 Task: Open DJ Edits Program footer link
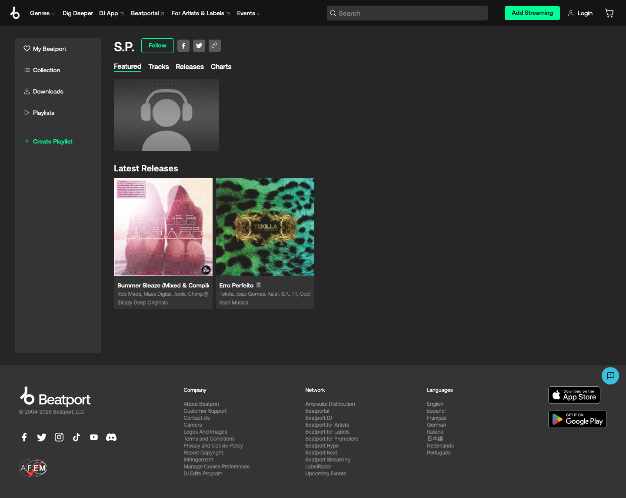203,474
